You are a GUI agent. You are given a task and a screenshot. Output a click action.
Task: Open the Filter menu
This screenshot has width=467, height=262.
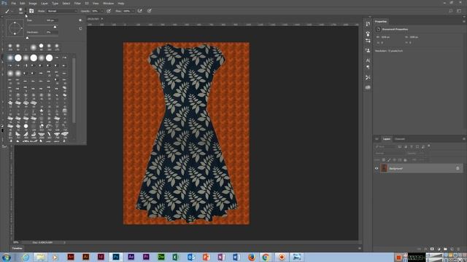[x=77, y=3]
